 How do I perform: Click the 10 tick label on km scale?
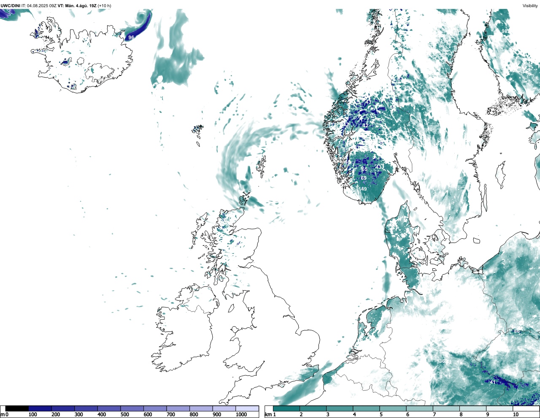(516, 415)
